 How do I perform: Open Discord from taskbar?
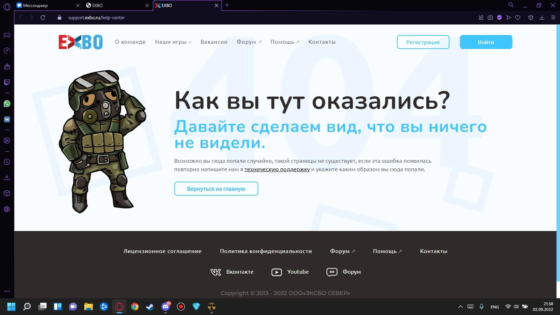[166, 307]
